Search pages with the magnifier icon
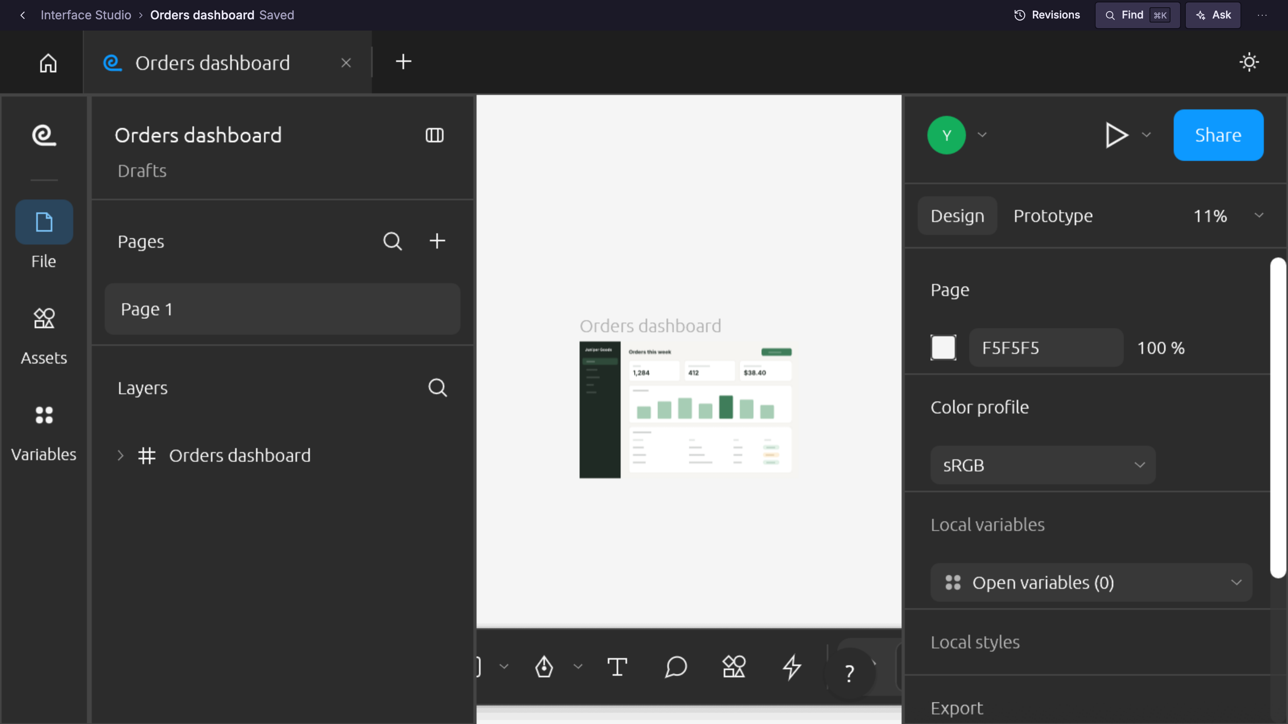1288x724 pixels. pyautogui.click(x=392, y=241)
